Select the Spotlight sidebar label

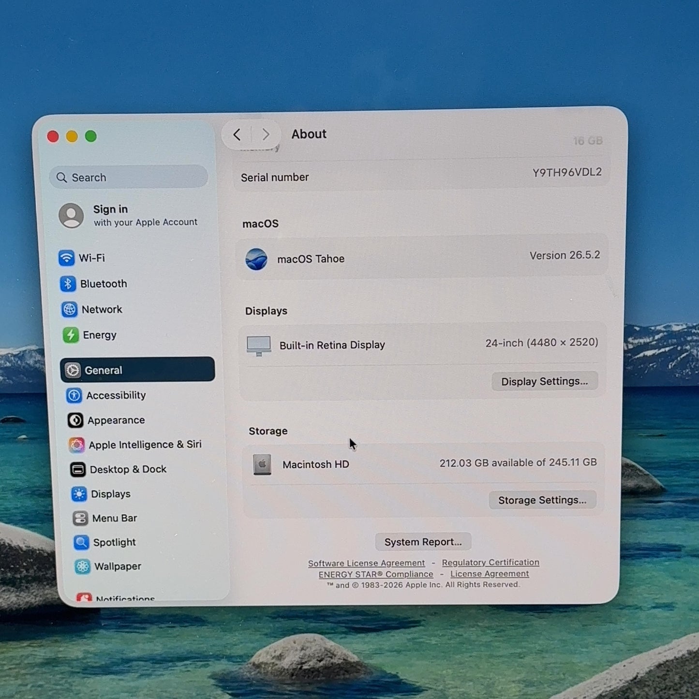point(115,542)
